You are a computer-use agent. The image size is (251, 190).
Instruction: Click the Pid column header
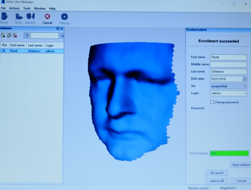[4, 45]
